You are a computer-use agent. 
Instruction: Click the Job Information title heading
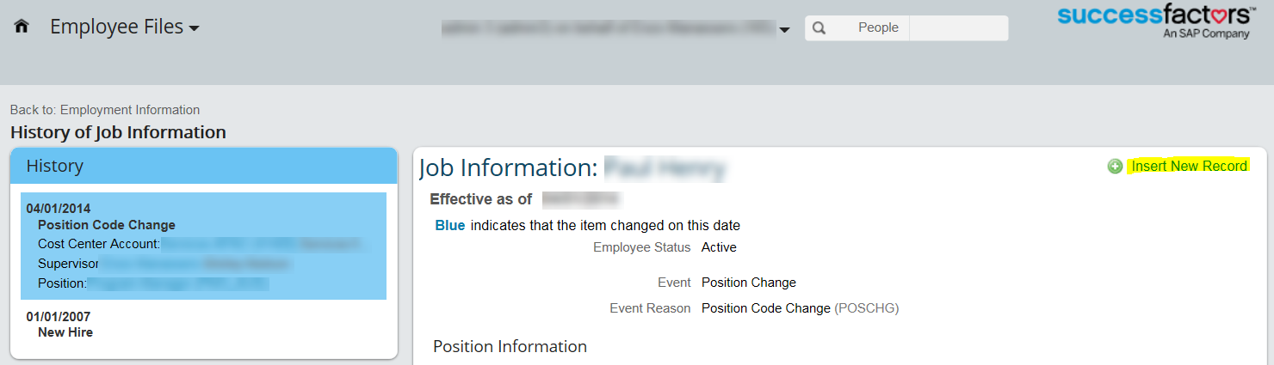(572, 168)
